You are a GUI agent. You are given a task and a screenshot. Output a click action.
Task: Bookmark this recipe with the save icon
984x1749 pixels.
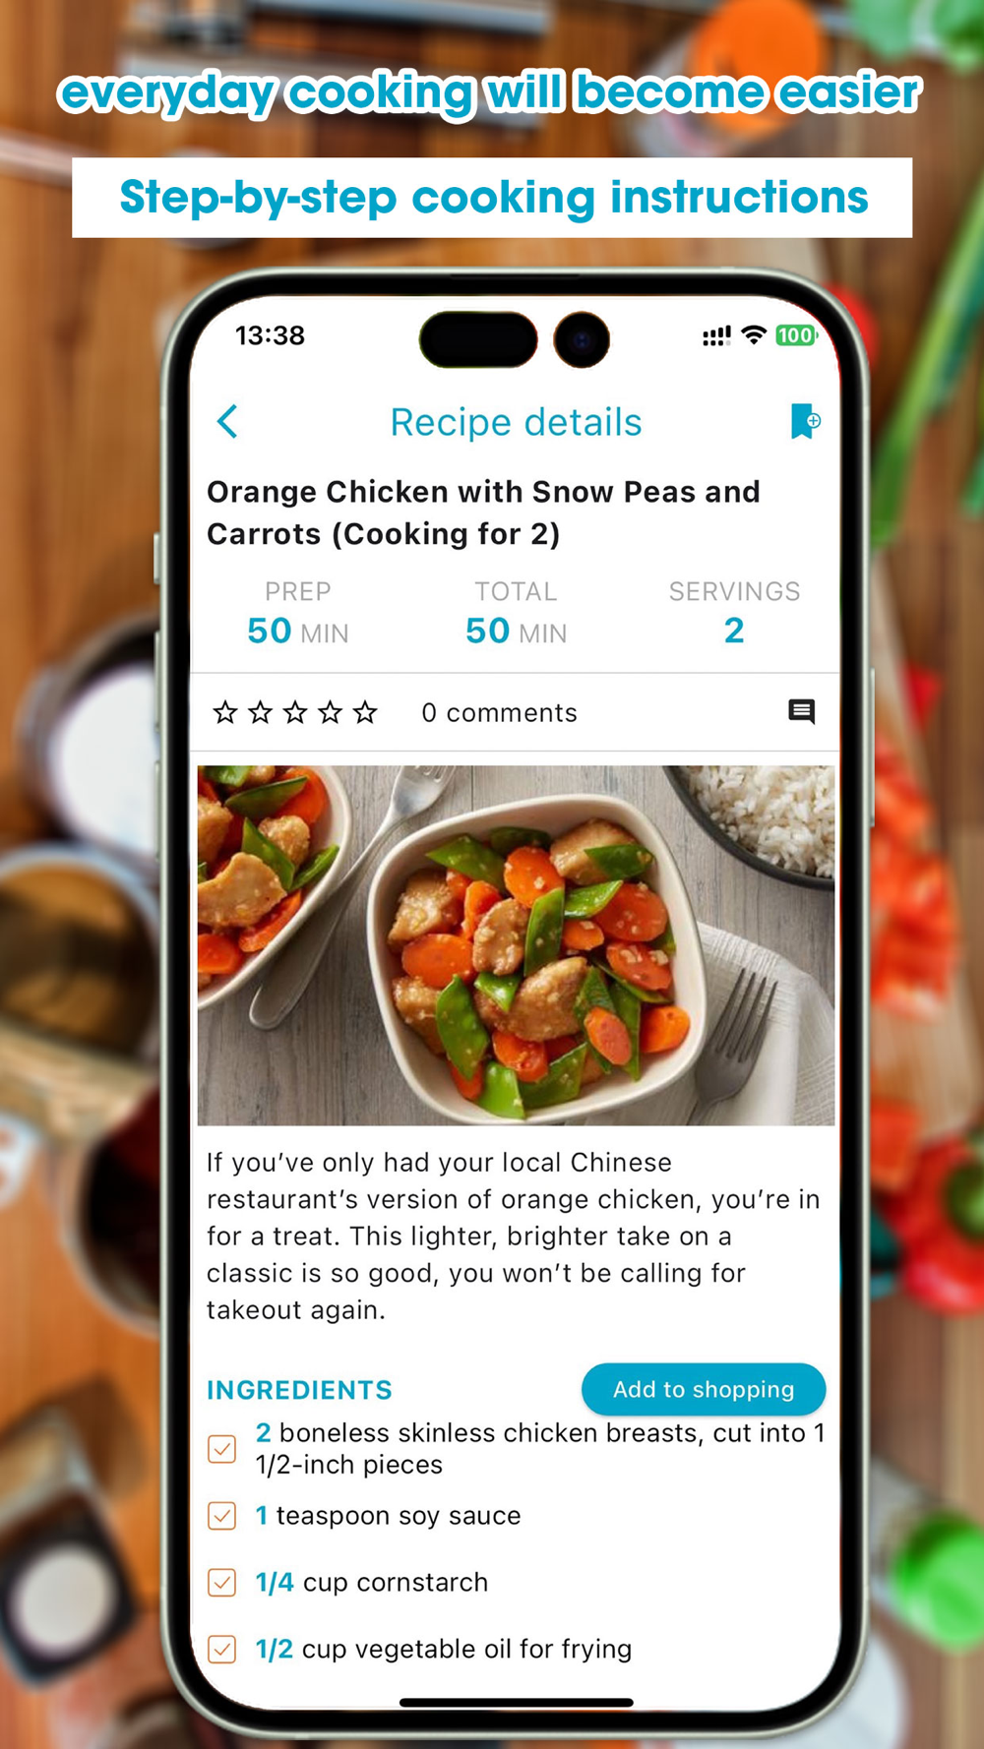pos(806,421)
